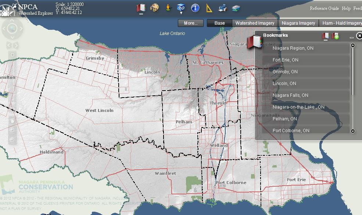
Task: Switch to Ham - Hald Imagery basemap
Action: pyautogui.click(x=341, y=23)
